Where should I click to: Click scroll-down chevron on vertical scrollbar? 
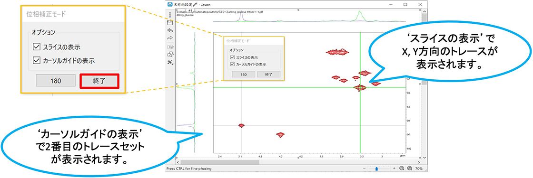424,158
